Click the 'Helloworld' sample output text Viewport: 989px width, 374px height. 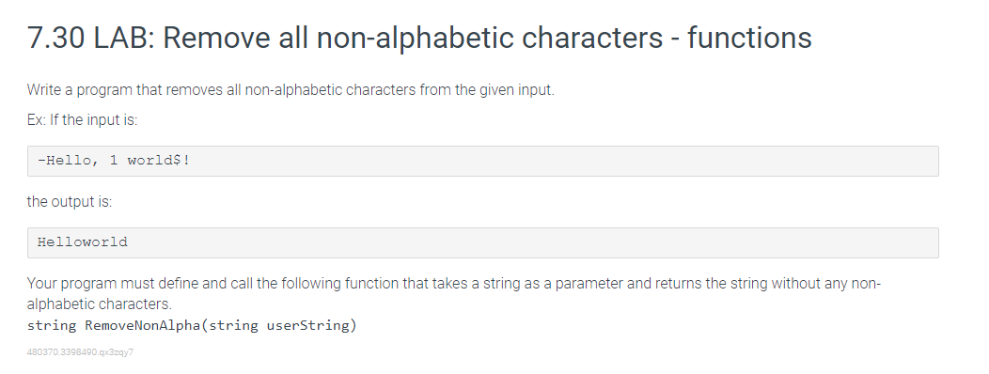click(83, 242)
